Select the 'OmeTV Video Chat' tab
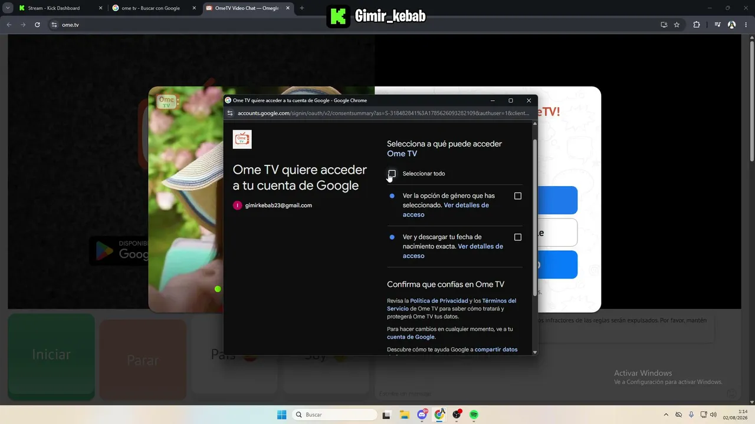Screen dimensions: 755x424 point(248,8)
